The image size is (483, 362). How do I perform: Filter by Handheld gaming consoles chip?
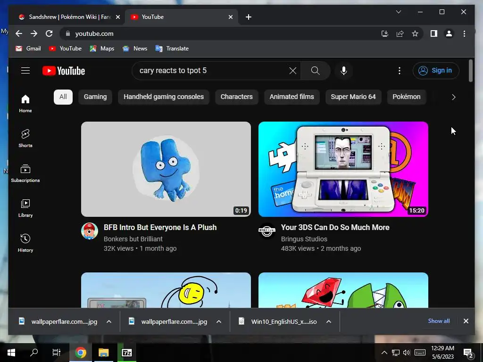coord(164,97)
